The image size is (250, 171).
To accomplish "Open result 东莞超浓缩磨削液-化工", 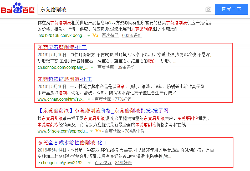I will [x=65, y=79].
